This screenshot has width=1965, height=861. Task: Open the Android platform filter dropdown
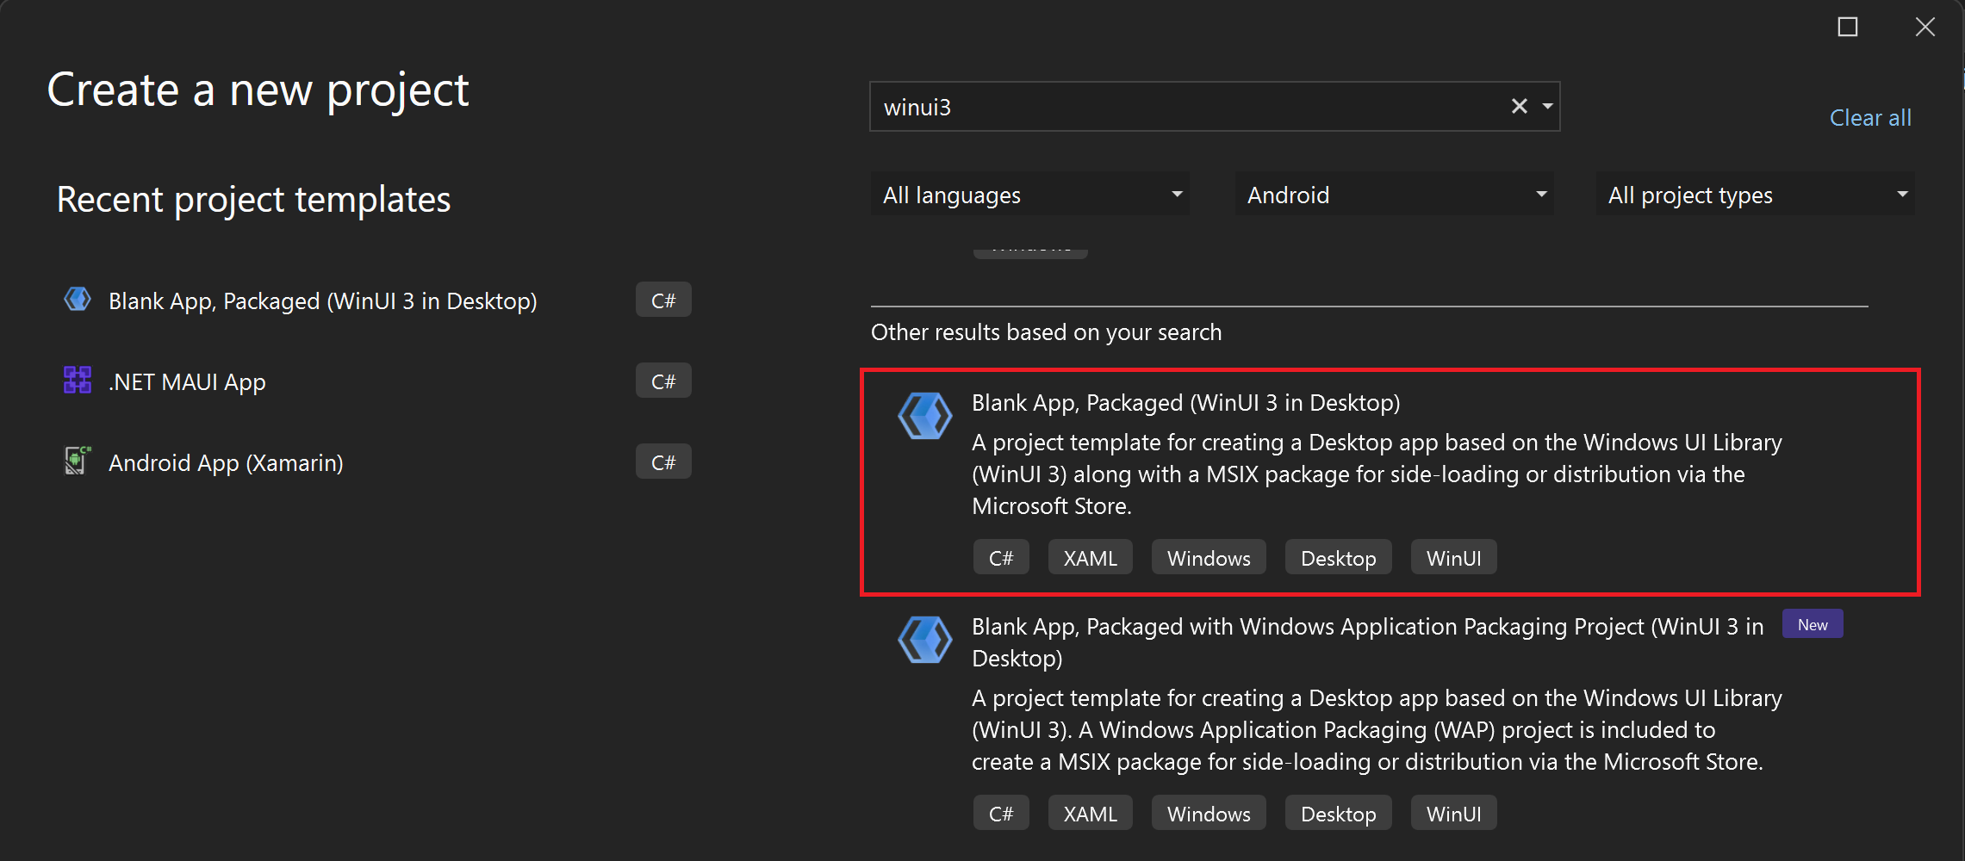[x=1394, y=195]
